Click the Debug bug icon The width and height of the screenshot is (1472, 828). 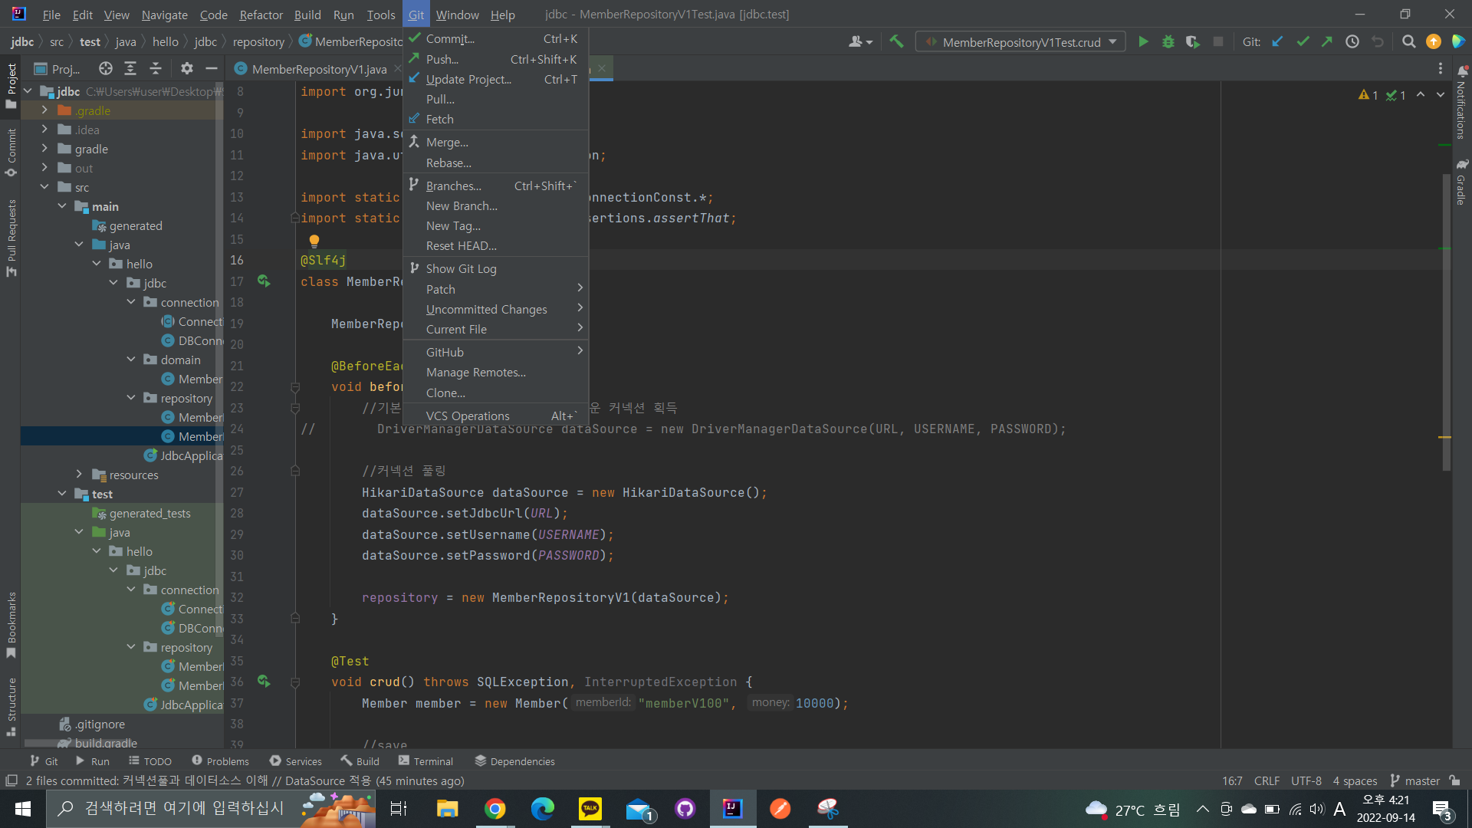coord(1168,42)
